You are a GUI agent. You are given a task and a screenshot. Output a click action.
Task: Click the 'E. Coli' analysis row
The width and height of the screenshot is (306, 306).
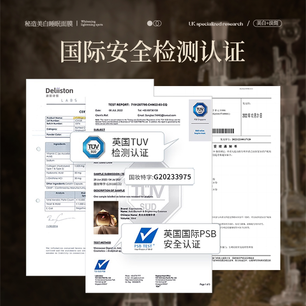[x=65, y=208]
